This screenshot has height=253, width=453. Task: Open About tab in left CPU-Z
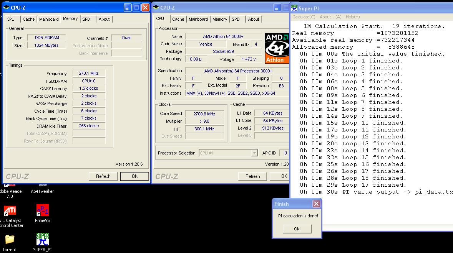[104, 19]
